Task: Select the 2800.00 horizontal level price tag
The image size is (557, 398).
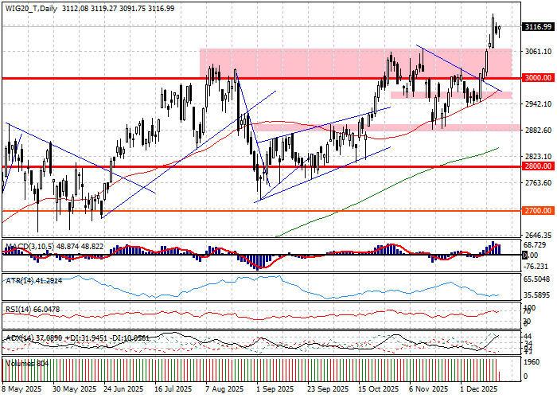Action: tap(538, 167)
